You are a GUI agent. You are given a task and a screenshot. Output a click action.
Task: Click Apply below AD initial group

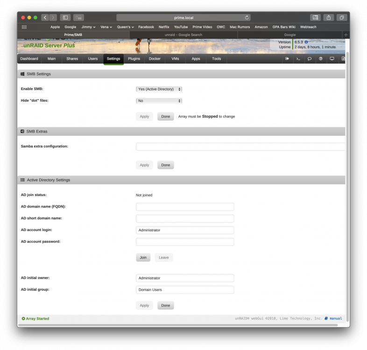pyautogui.click(x=144, y=305)
